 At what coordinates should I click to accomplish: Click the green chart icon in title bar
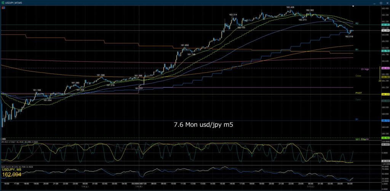tap(2, 3)
